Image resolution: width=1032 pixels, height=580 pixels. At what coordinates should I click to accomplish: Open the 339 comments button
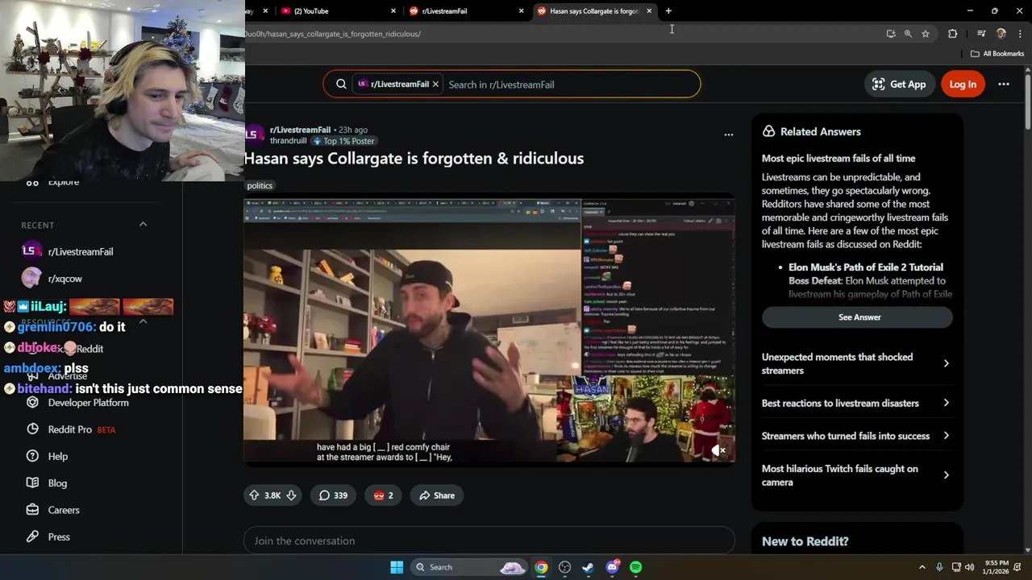[x=333, y=495]
